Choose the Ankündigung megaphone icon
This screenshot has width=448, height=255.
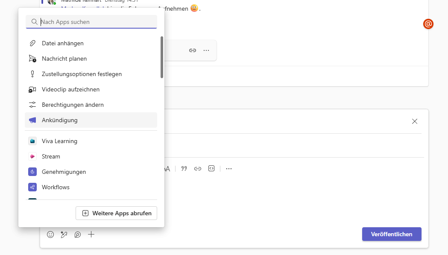pyautogui.click(x=32, y=120)
